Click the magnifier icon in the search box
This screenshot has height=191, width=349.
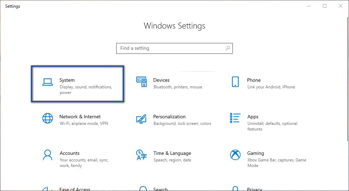click(x=228, y=48)
